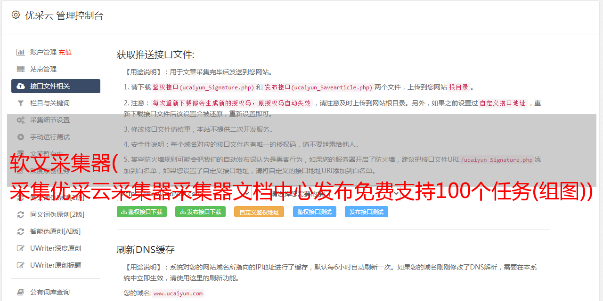
Task: Click the filter funnel icon for 栏目与关键词
Action: point(21,103)
